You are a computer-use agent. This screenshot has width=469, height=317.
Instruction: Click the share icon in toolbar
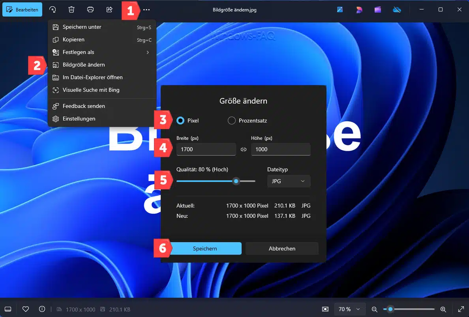coord(109,9)
